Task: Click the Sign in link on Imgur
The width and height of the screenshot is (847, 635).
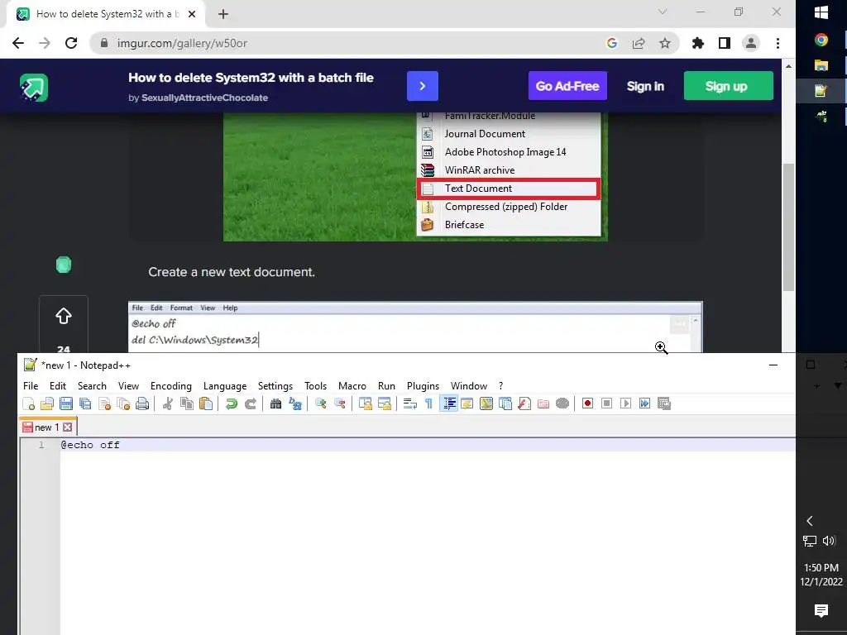Action: click(x=645, y=86)
